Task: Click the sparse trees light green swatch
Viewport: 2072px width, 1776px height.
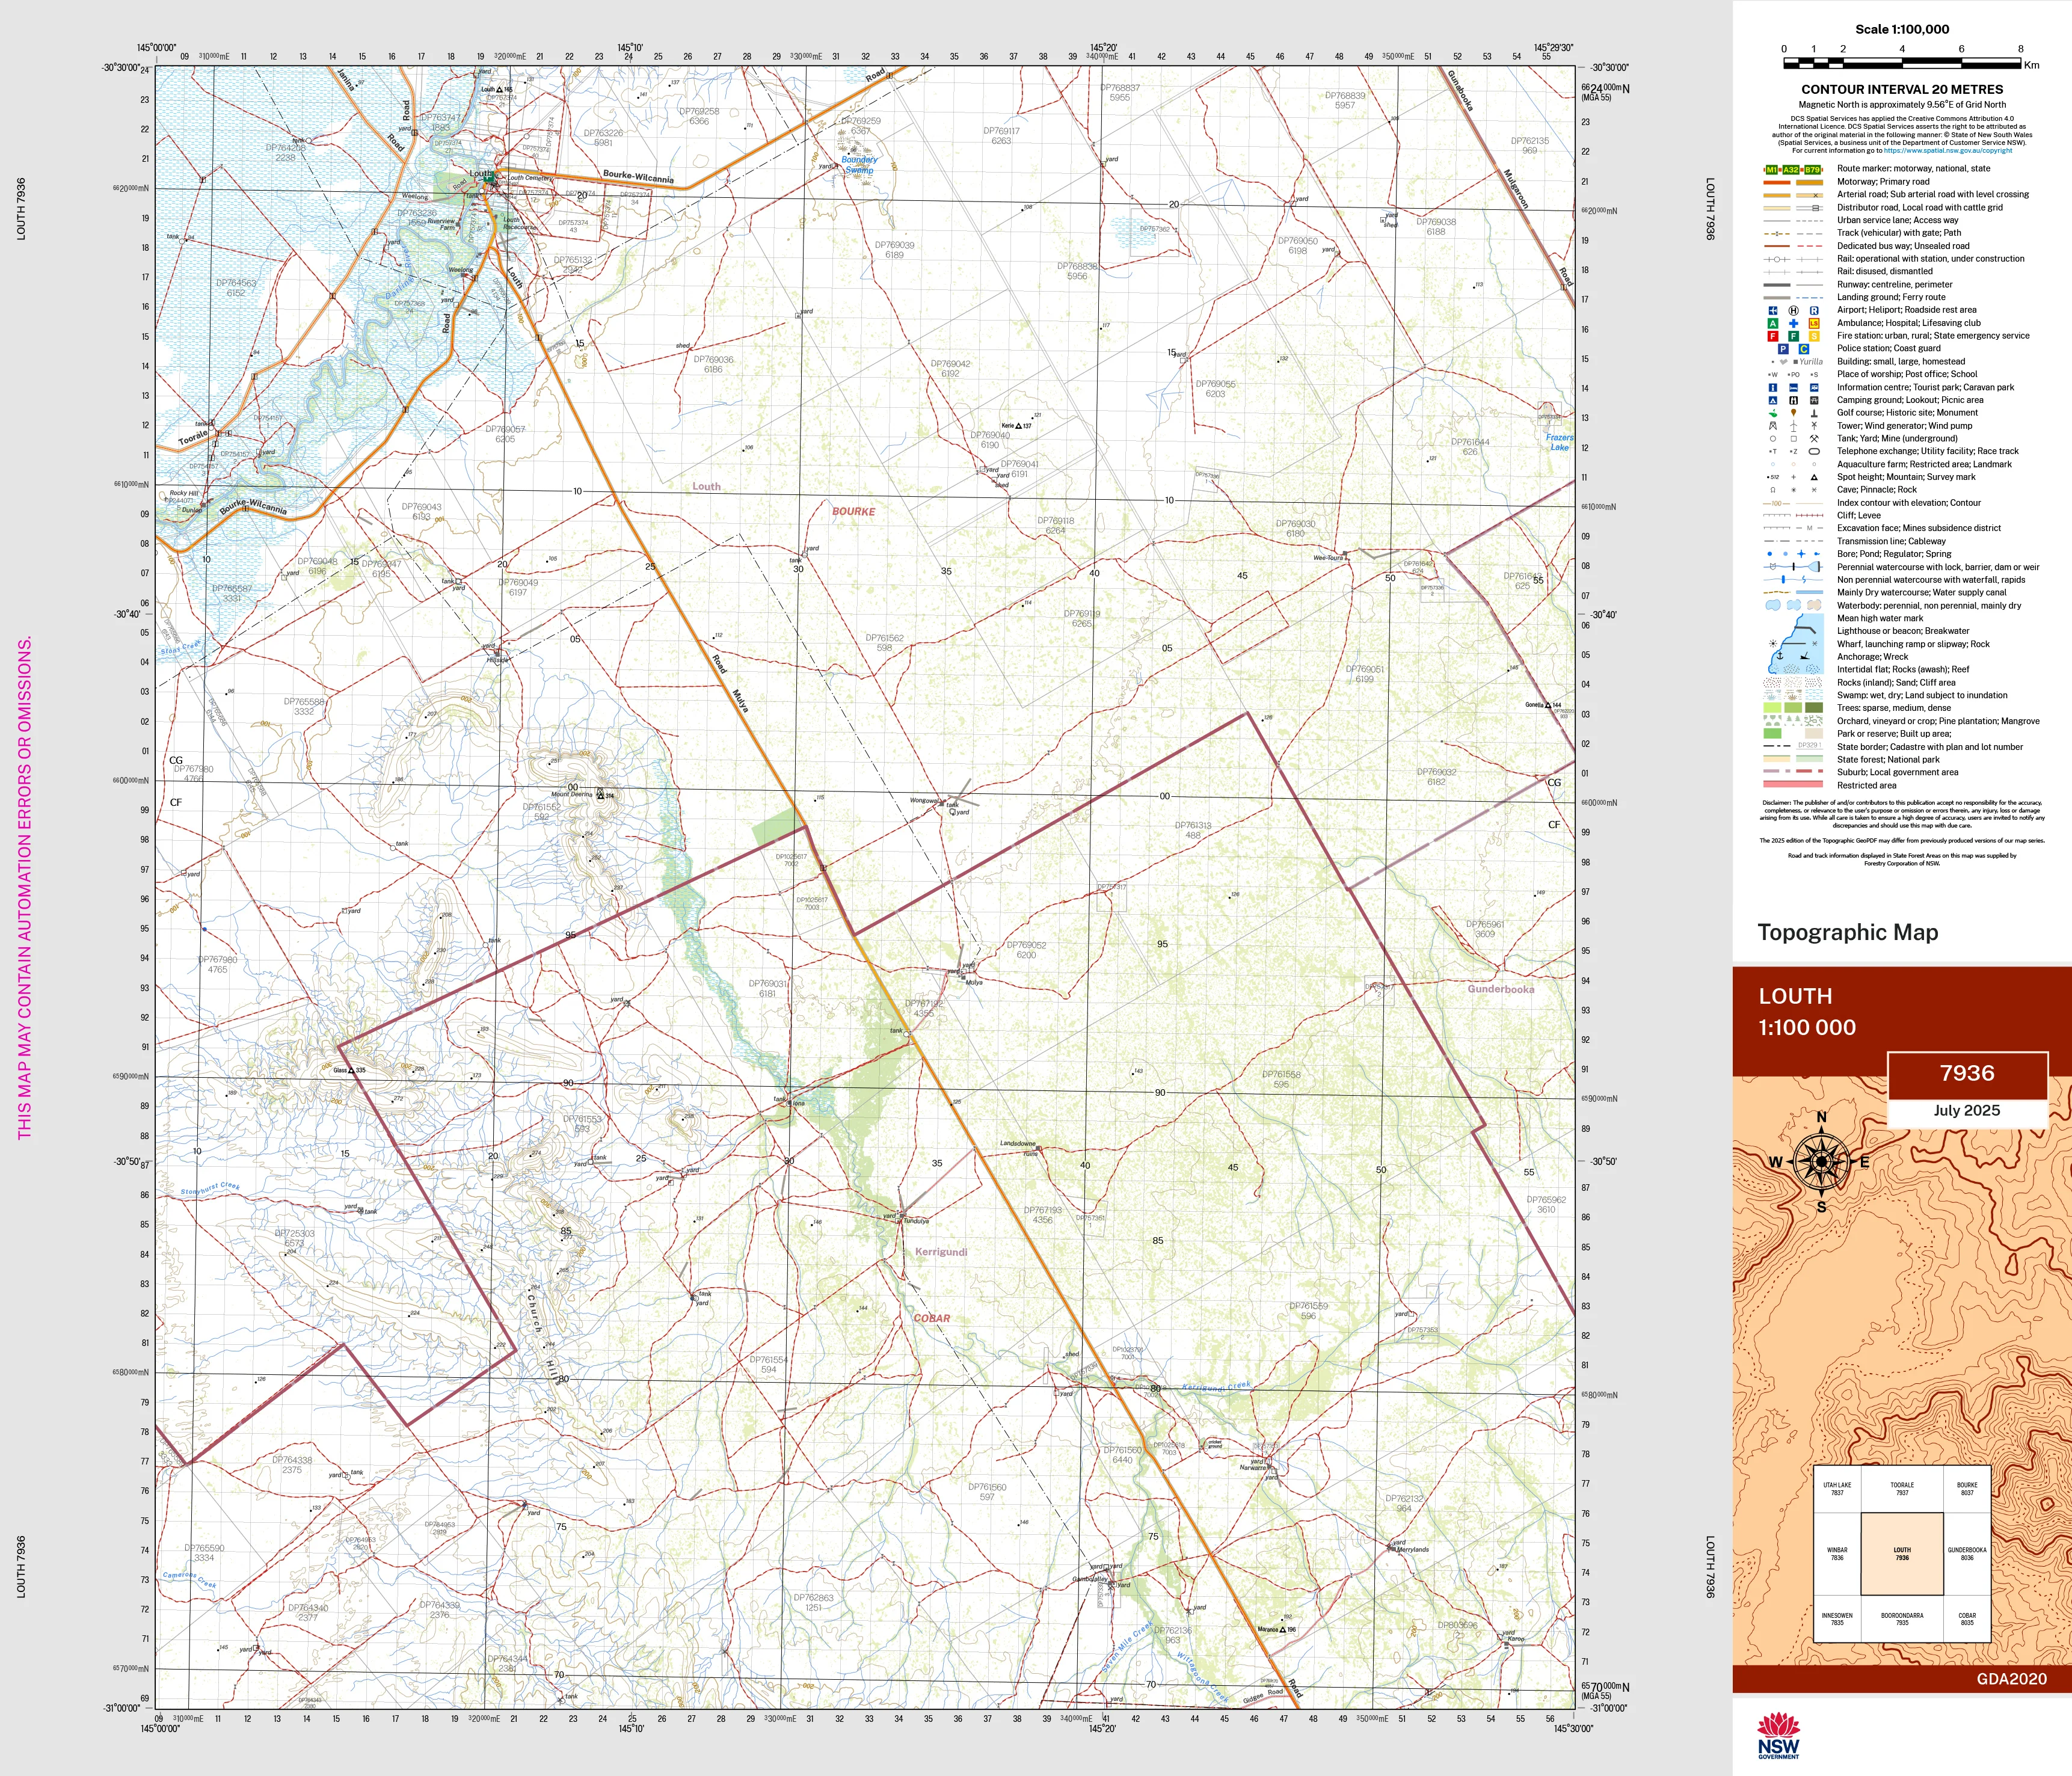Action: (1773, 708)
